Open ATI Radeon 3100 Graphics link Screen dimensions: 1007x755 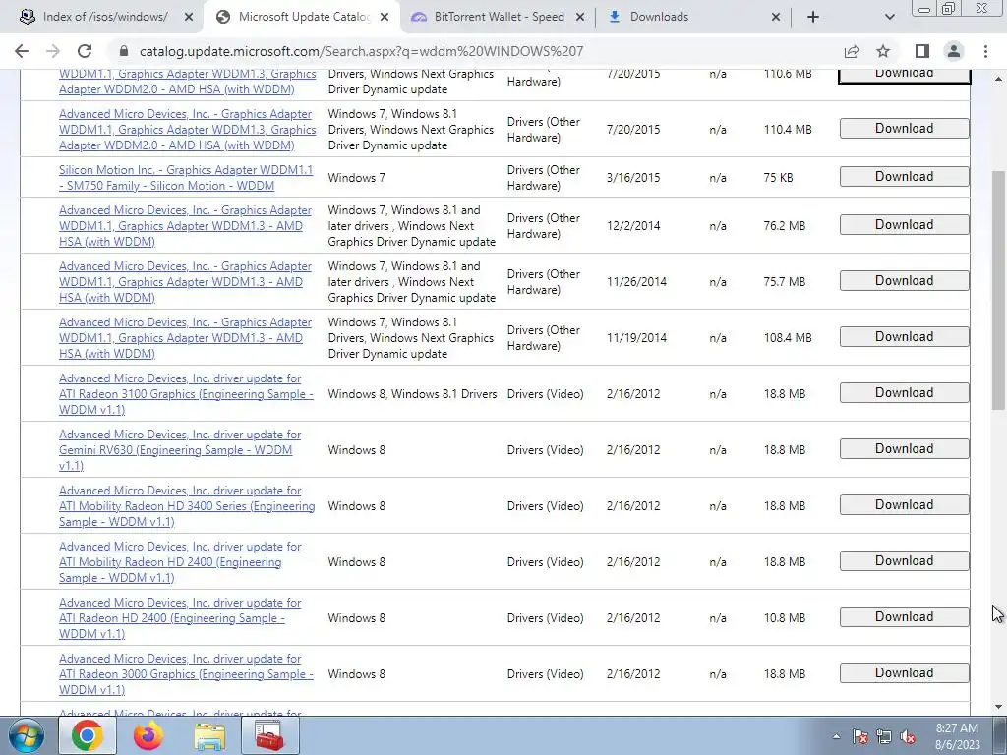[186, 394]
